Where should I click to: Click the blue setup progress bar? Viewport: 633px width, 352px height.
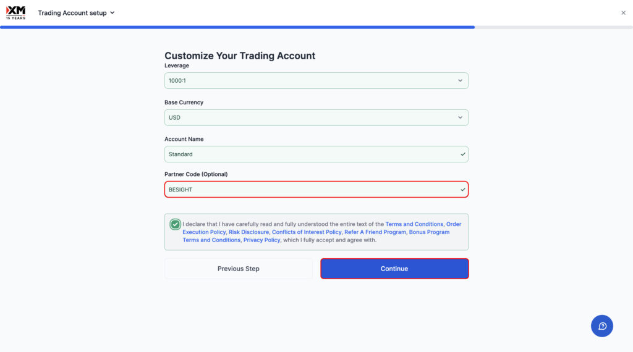click(237, 27)
